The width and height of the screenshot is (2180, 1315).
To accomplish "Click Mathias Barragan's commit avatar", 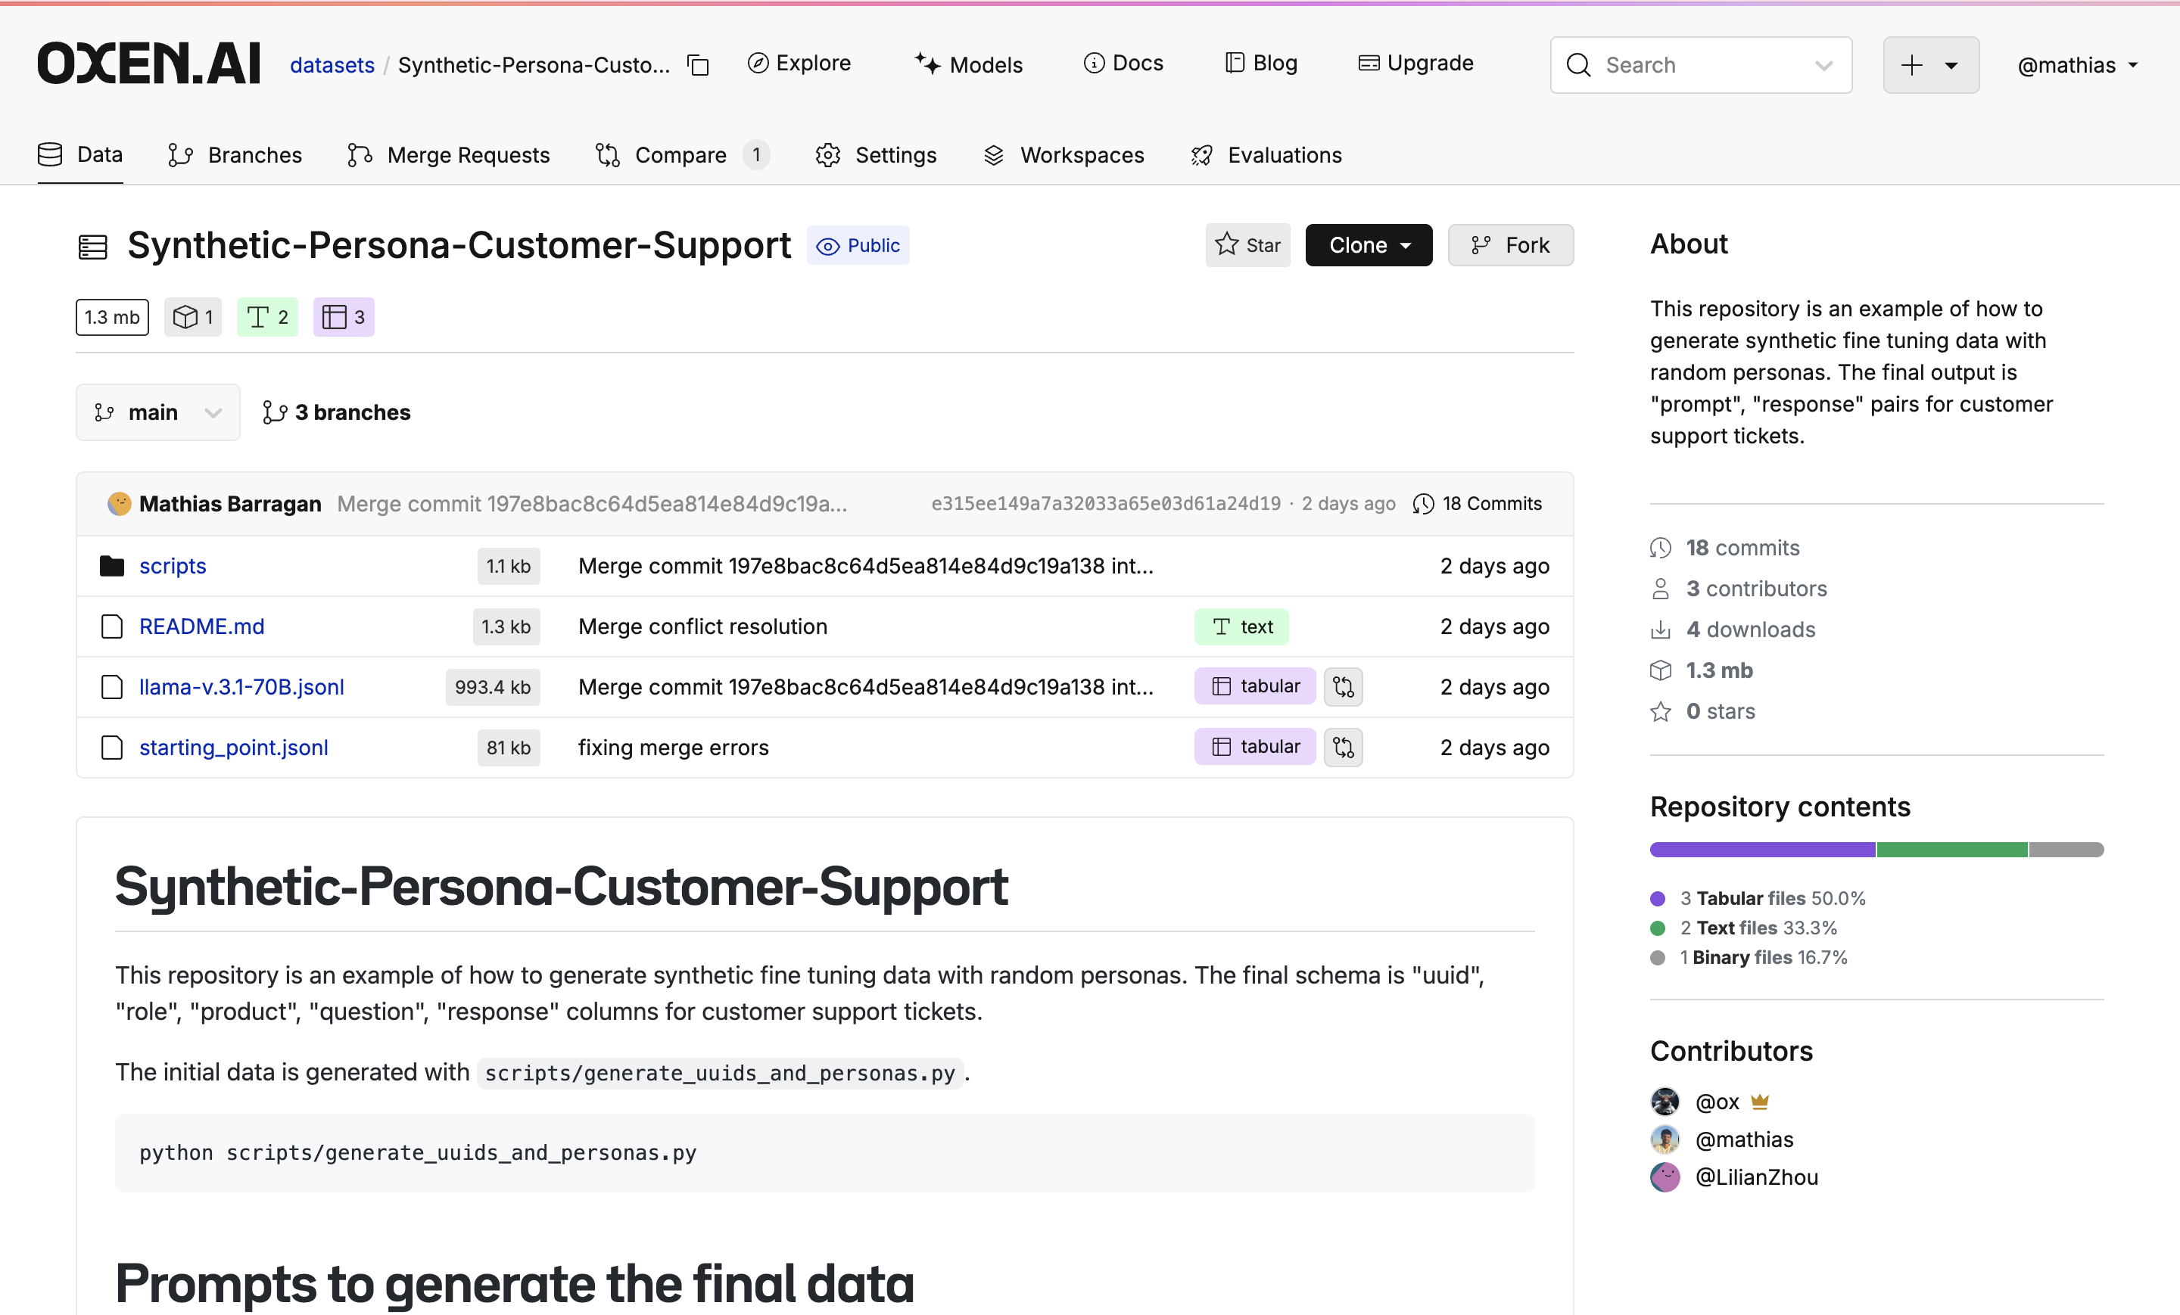I will (x=120, y=504).
